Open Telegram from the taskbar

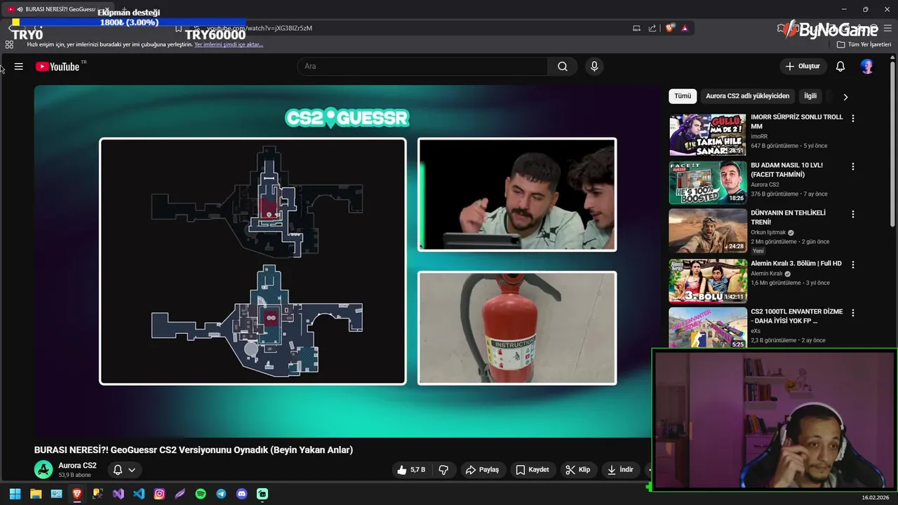coord(221,494)
